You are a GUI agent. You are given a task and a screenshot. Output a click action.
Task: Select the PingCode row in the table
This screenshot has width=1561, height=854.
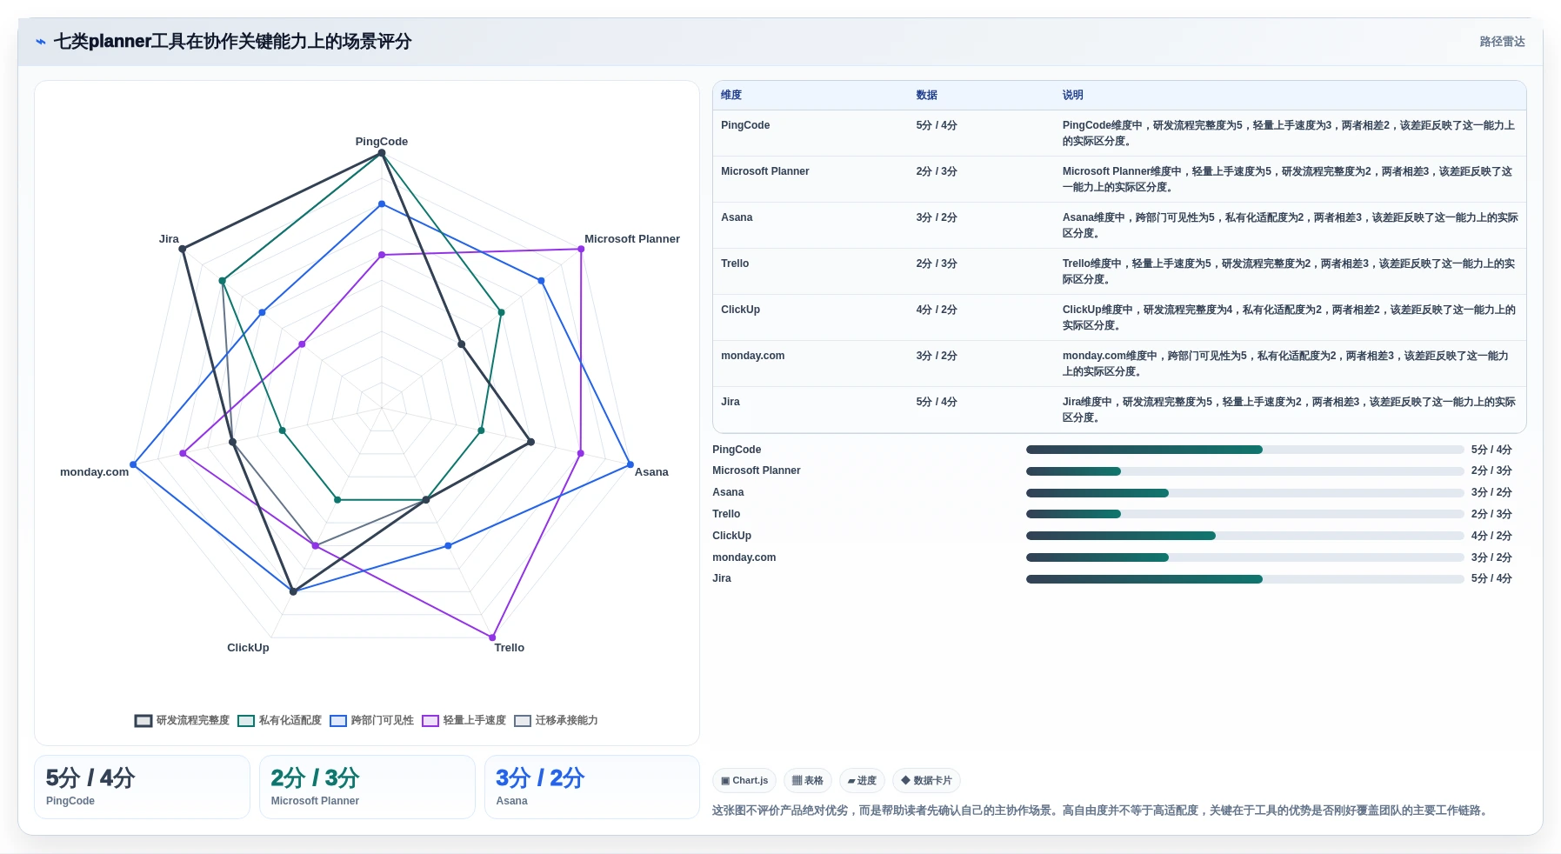(1119, 133)
